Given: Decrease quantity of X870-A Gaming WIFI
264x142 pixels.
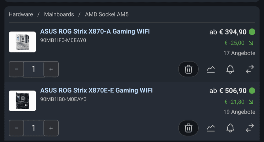Looking at the screenshot, I should click(x=16, y=69).
